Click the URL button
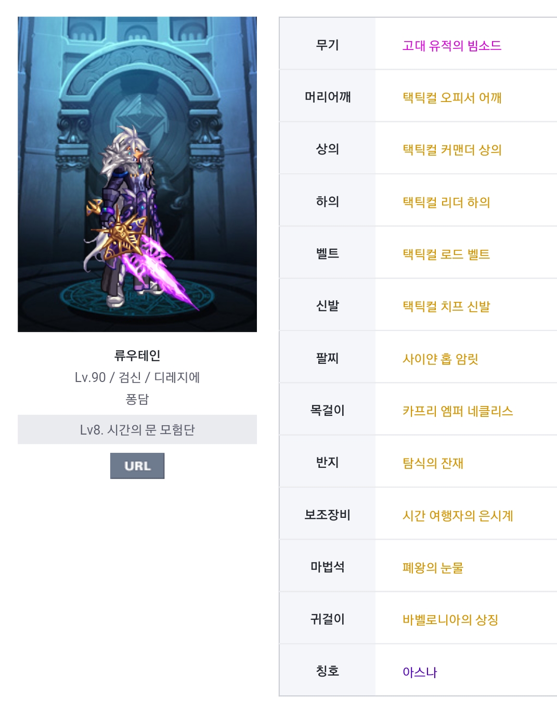This screenshot has width=557, height=712. click(x=137, y=466)
